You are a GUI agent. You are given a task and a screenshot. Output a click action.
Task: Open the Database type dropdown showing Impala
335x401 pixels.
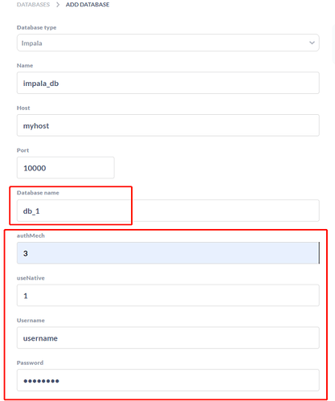click(168, 43)
